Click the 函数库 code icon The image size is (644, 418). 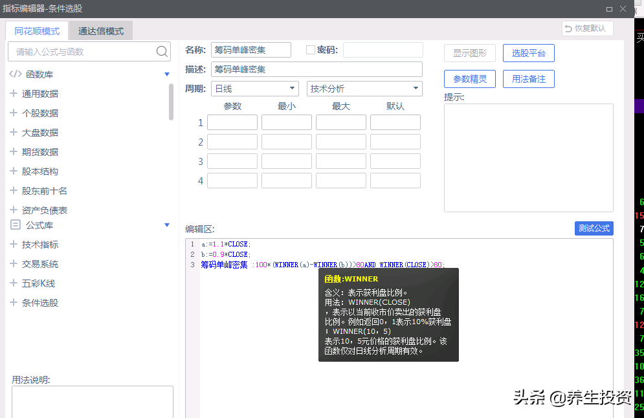coord(14,74)
